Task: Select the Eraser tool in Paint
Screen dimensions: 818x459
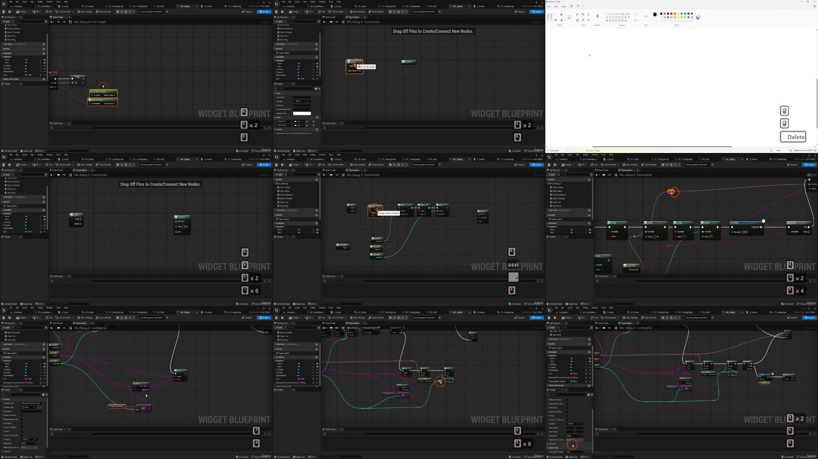Action: coord(577,20)
